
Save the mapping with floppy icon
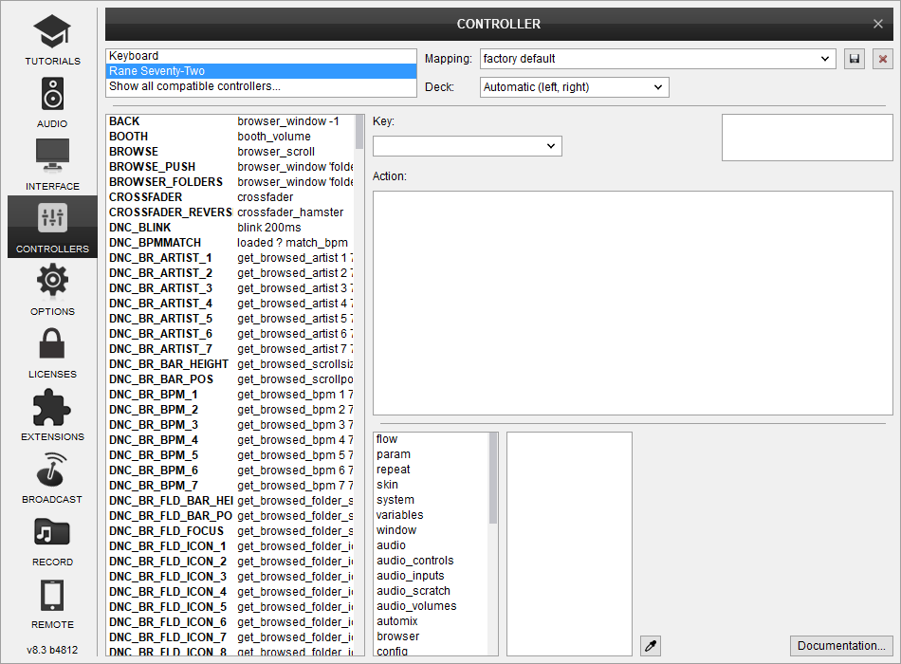pos(855,59)
